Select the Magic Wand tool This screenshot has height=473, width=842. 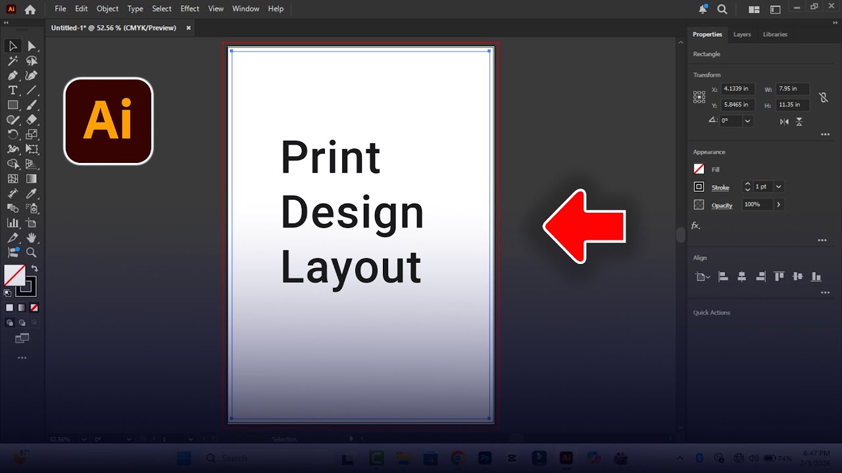click(x=12, y=61)
